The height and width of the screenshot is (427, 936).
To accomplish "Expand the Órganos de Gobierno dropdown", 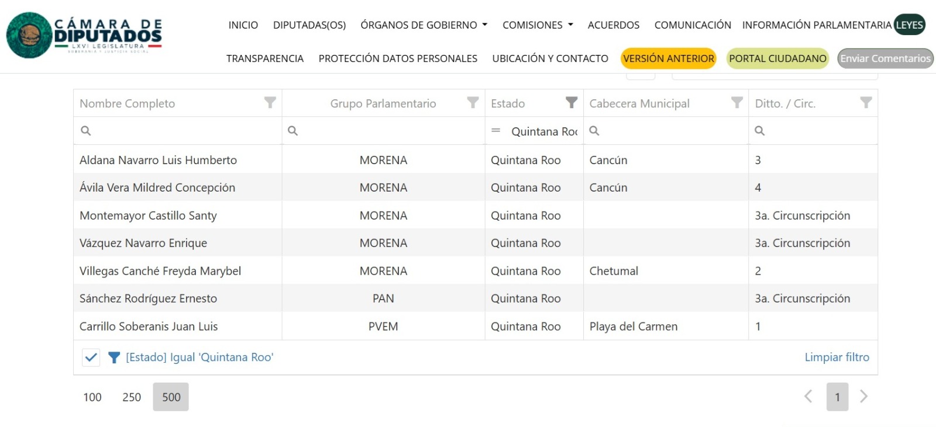I will point(424,25).
